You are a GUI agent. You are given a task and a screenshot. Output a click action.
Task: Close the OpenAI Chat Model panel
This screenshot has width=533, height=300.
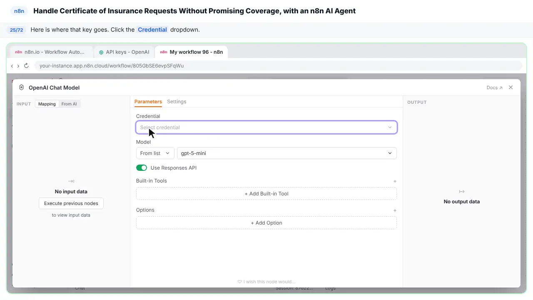[511, 87]
